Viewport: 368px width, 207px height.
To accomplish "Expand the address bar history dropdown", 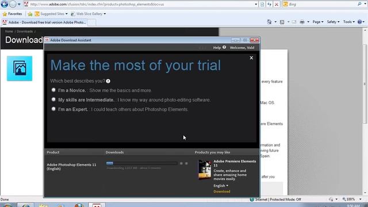I will coord(256,4).
